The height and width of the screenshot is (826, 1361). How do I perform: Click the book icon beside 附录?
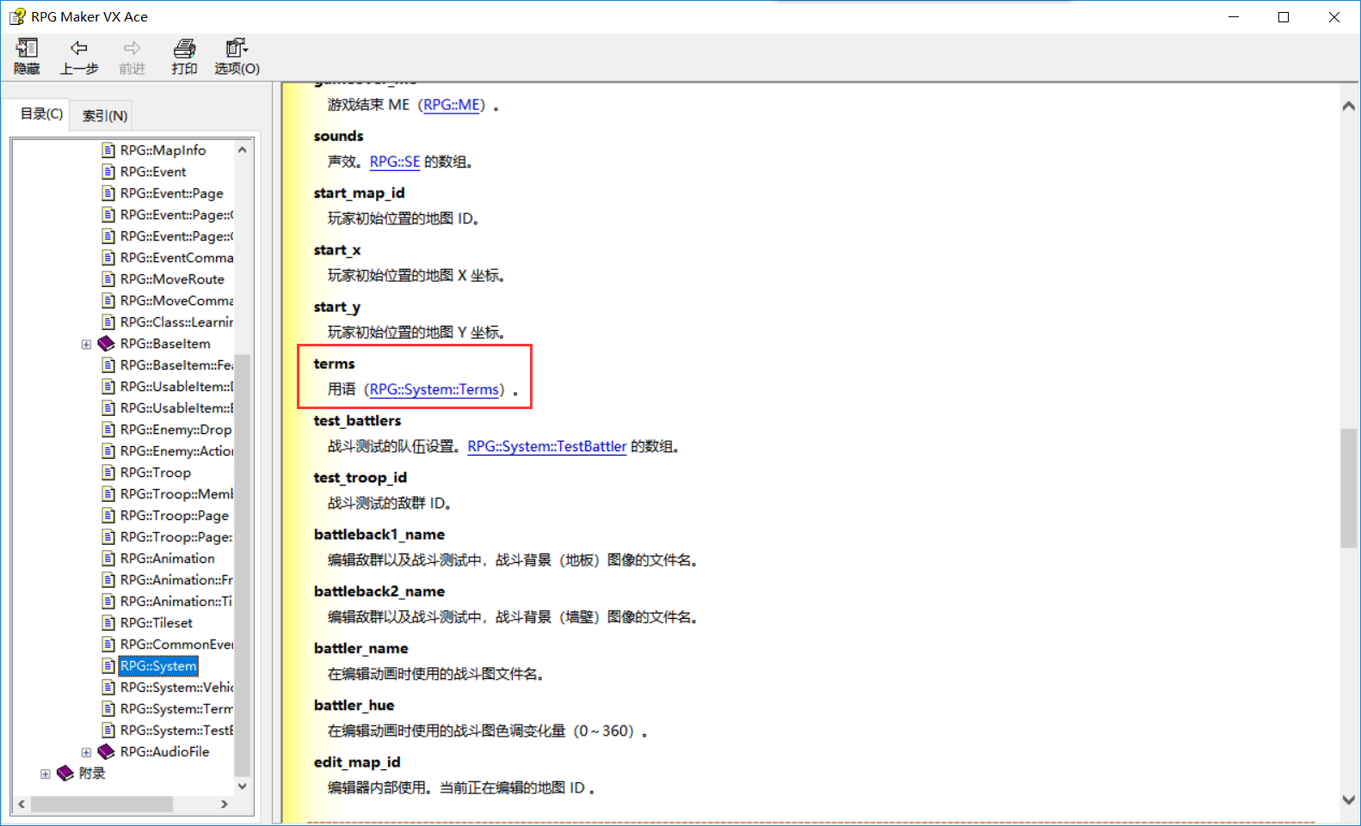click(x=65, y=774)
